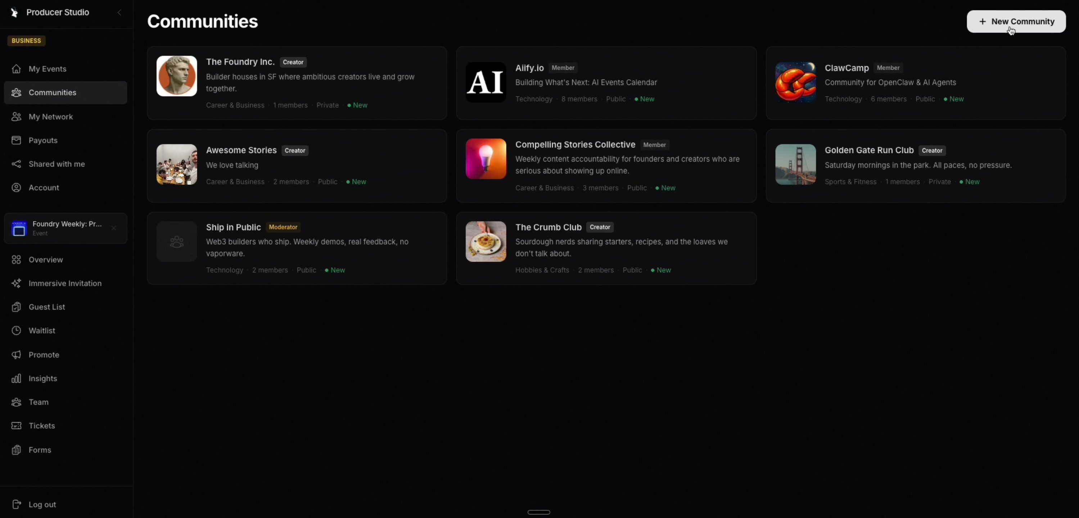The width and height of the screenshot is (1079, 518).
Task: Click The Crumb Club food thumbnail
Action: click(486, 242)
